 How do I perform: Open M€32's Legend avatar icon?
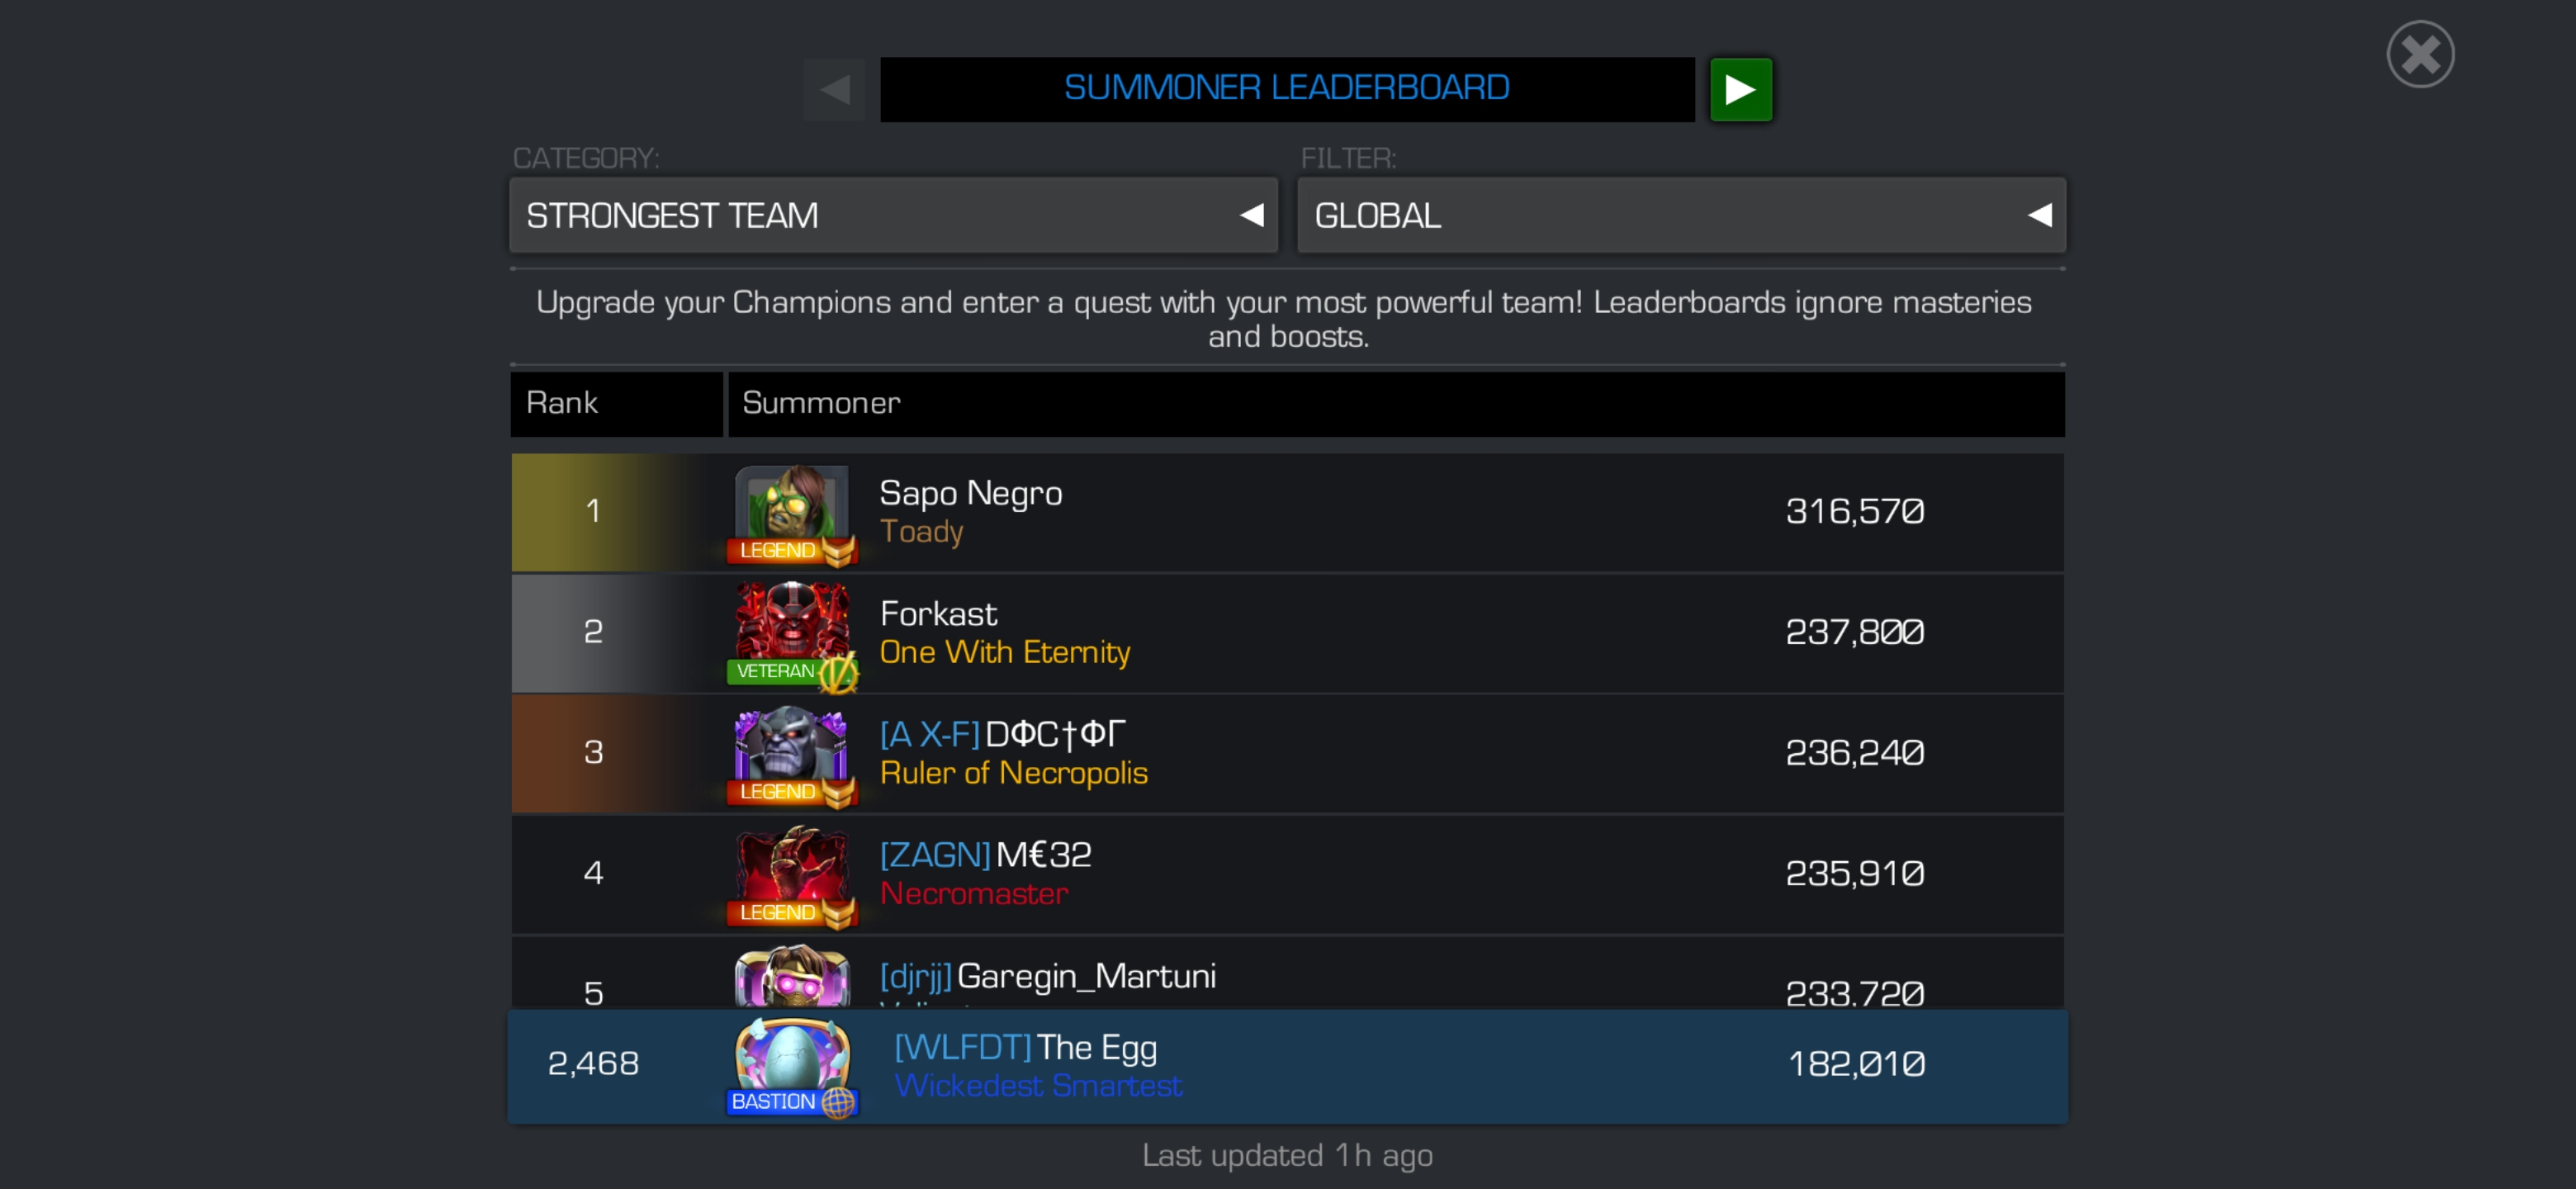[x=792, y=876]
